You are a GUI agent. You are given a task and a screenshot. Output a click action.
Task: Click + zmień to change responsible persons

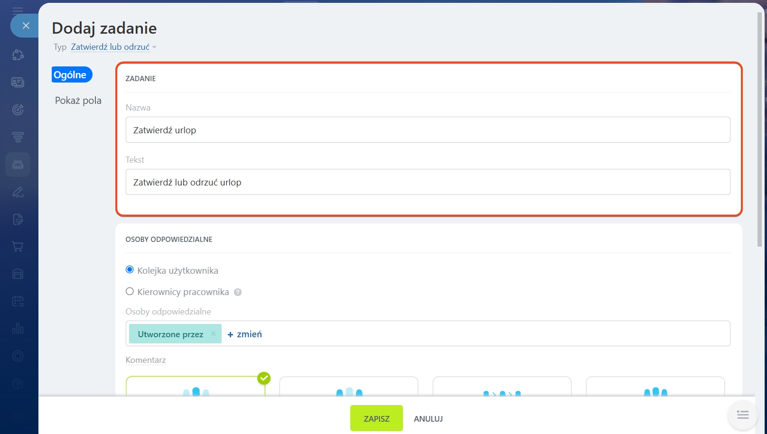pyautogui.click(x=245, y=334)
